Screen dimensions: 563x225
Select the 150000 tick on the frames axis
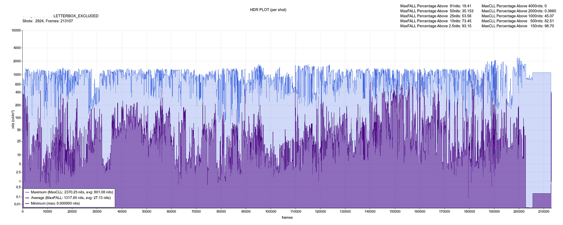[395, 212]
